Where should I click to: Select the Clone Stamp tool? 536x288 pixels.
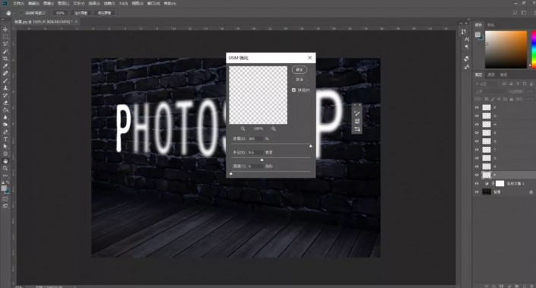pos(5,88)
